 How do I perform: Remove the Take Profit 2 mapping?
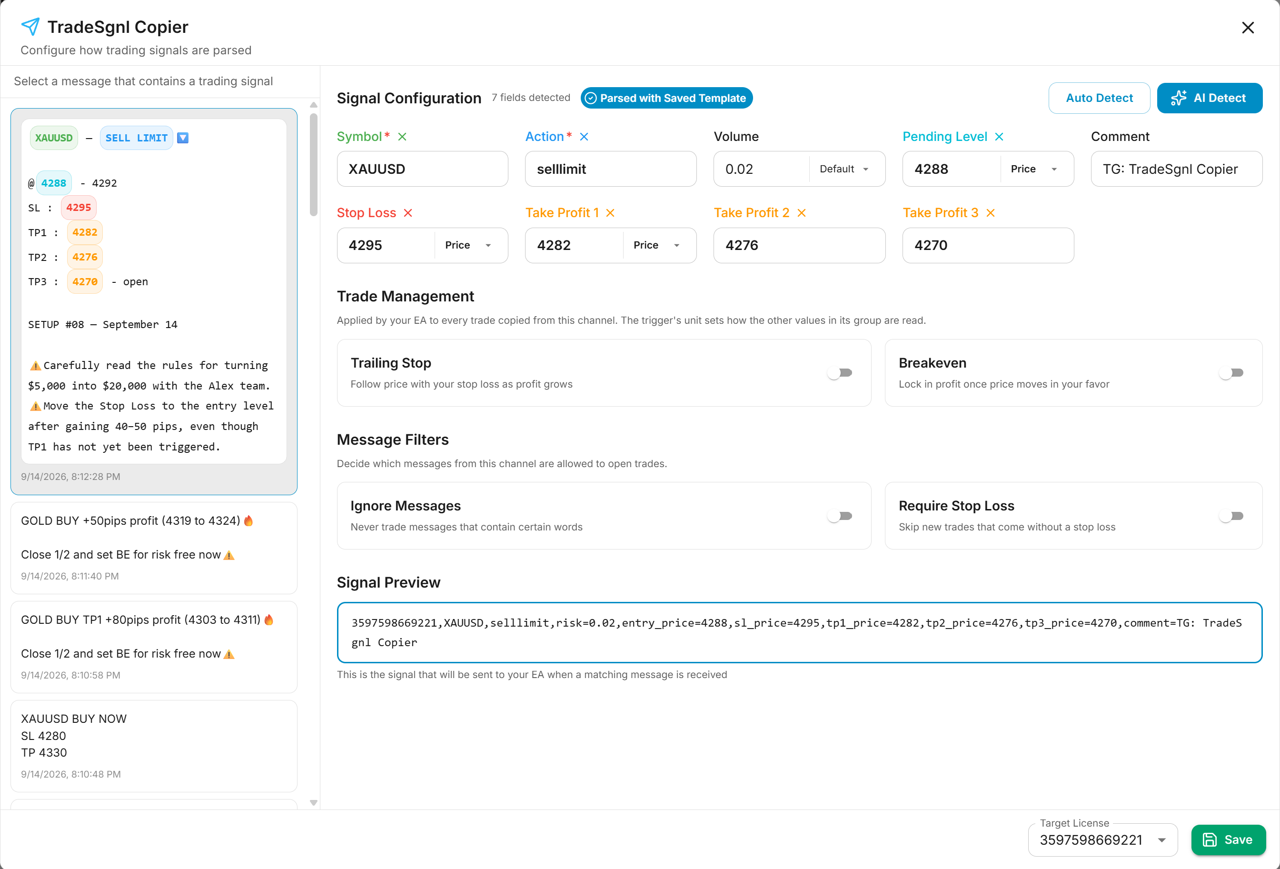pyautogui.click(x=802, y=213)
